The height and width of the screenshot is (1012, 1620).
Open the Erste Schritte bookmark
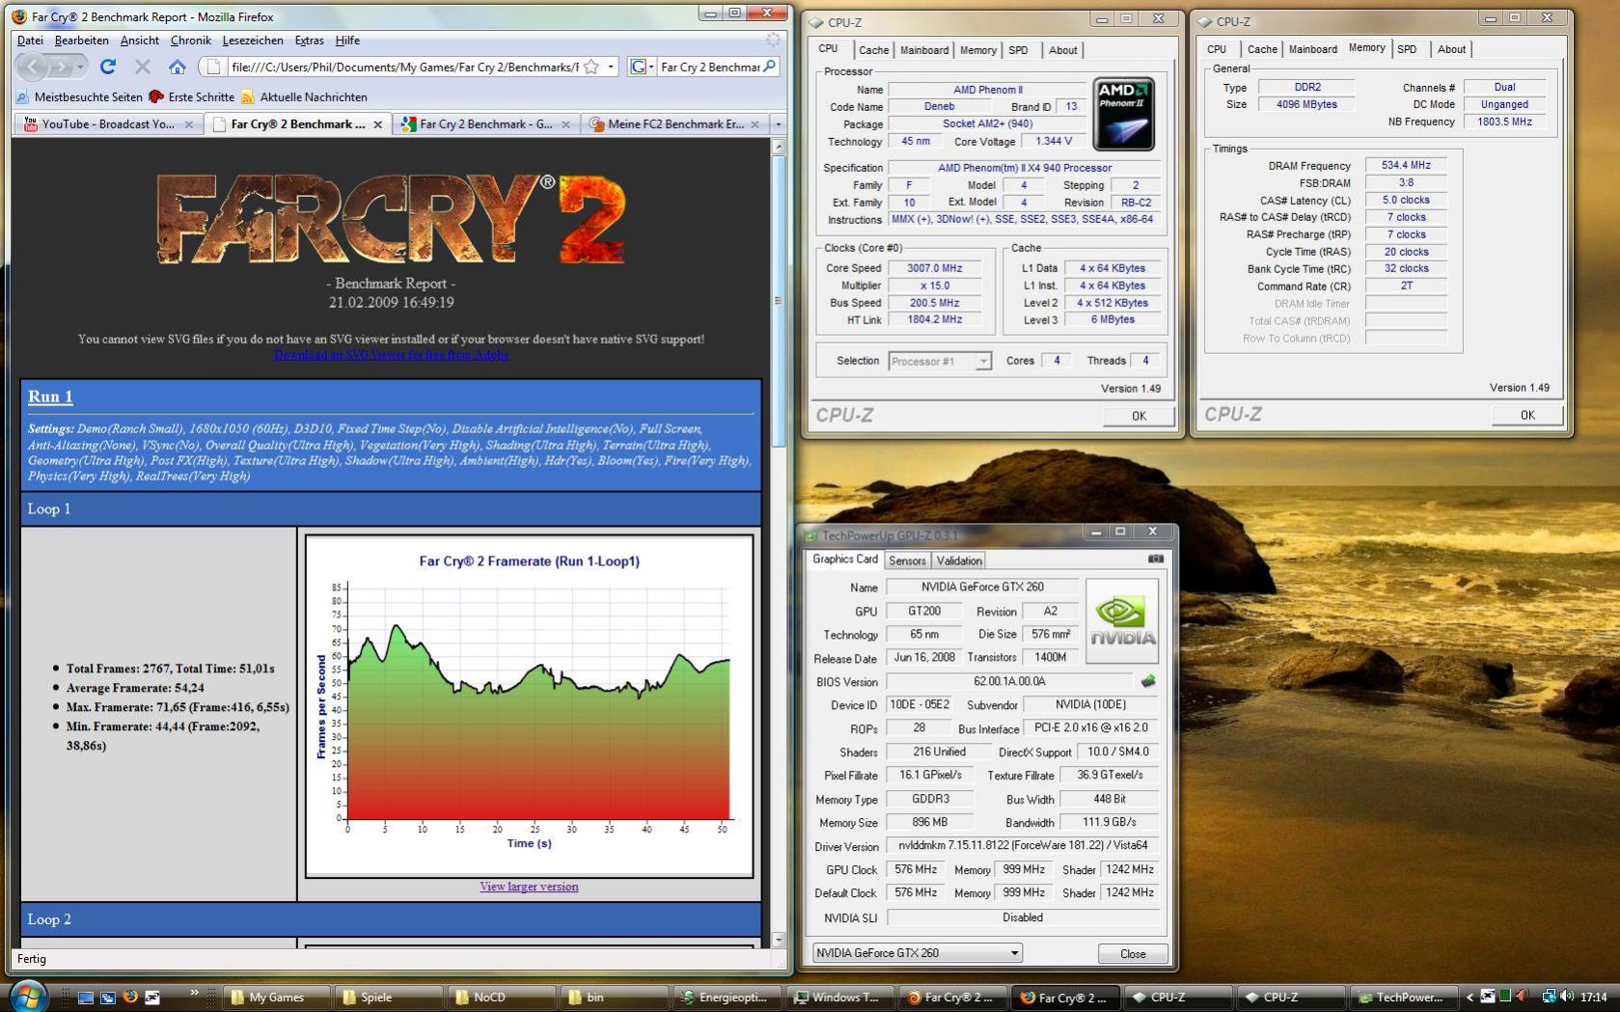(191, 96)
